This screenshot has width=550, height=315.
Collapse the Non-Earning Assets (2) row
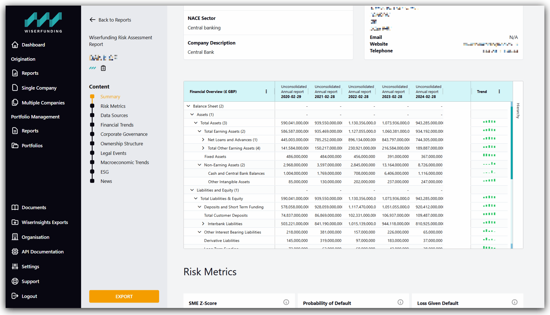point(200,165)
